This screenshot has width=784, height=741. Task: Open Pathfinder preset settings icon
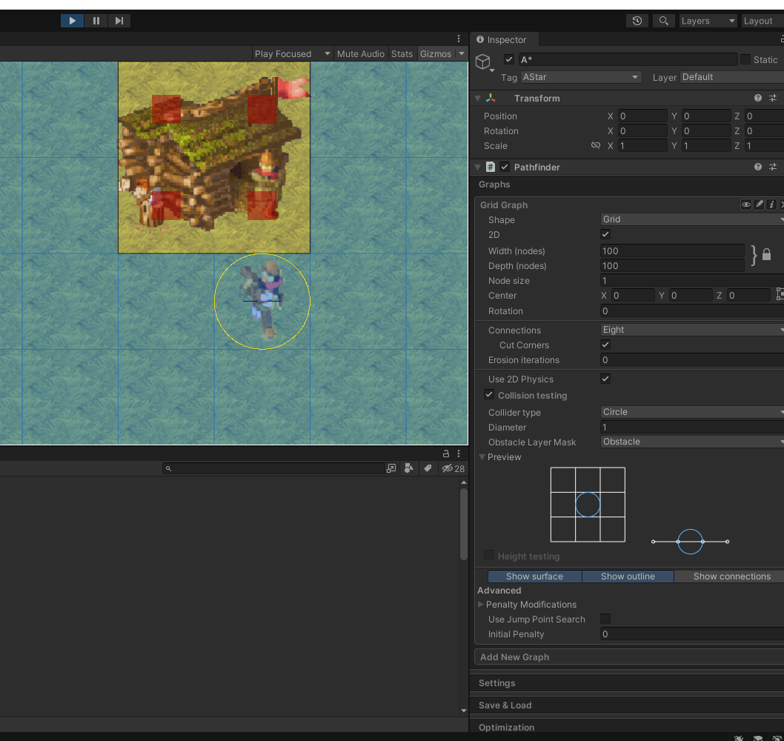pos(773,167)
